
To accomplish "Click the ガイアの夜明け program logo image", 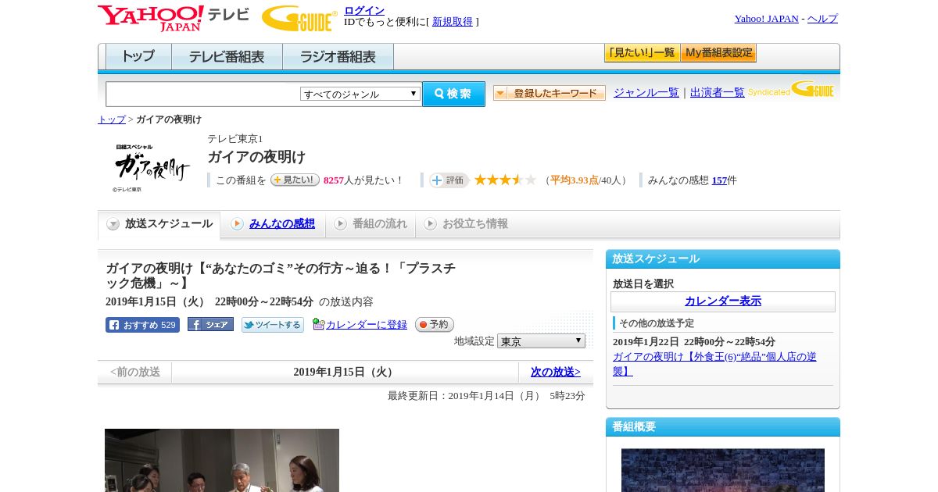I will tap(151, 168).
